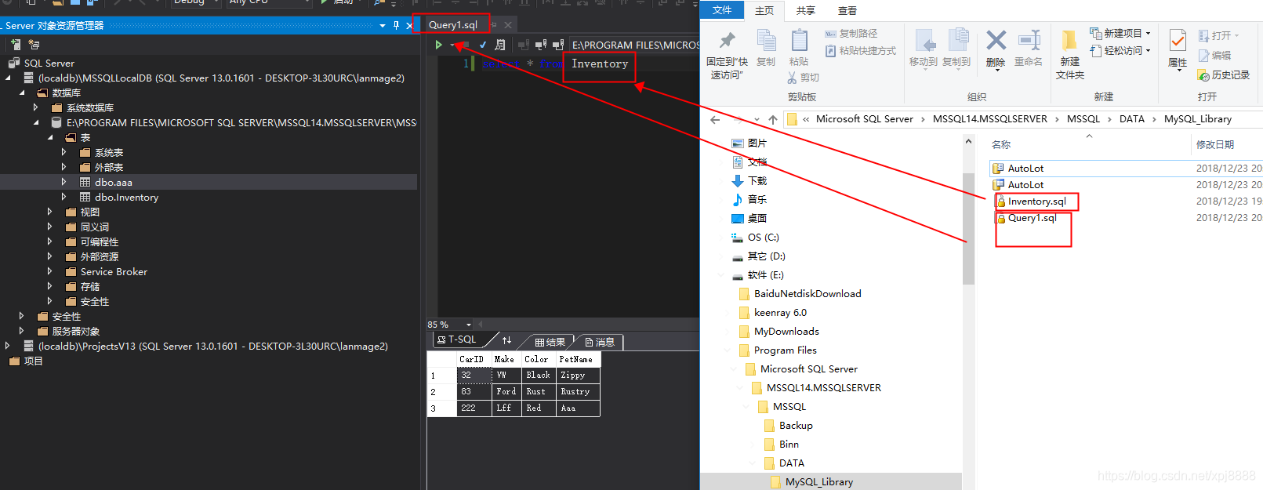Click the Name column header in file list

(x=1001, y=145)
